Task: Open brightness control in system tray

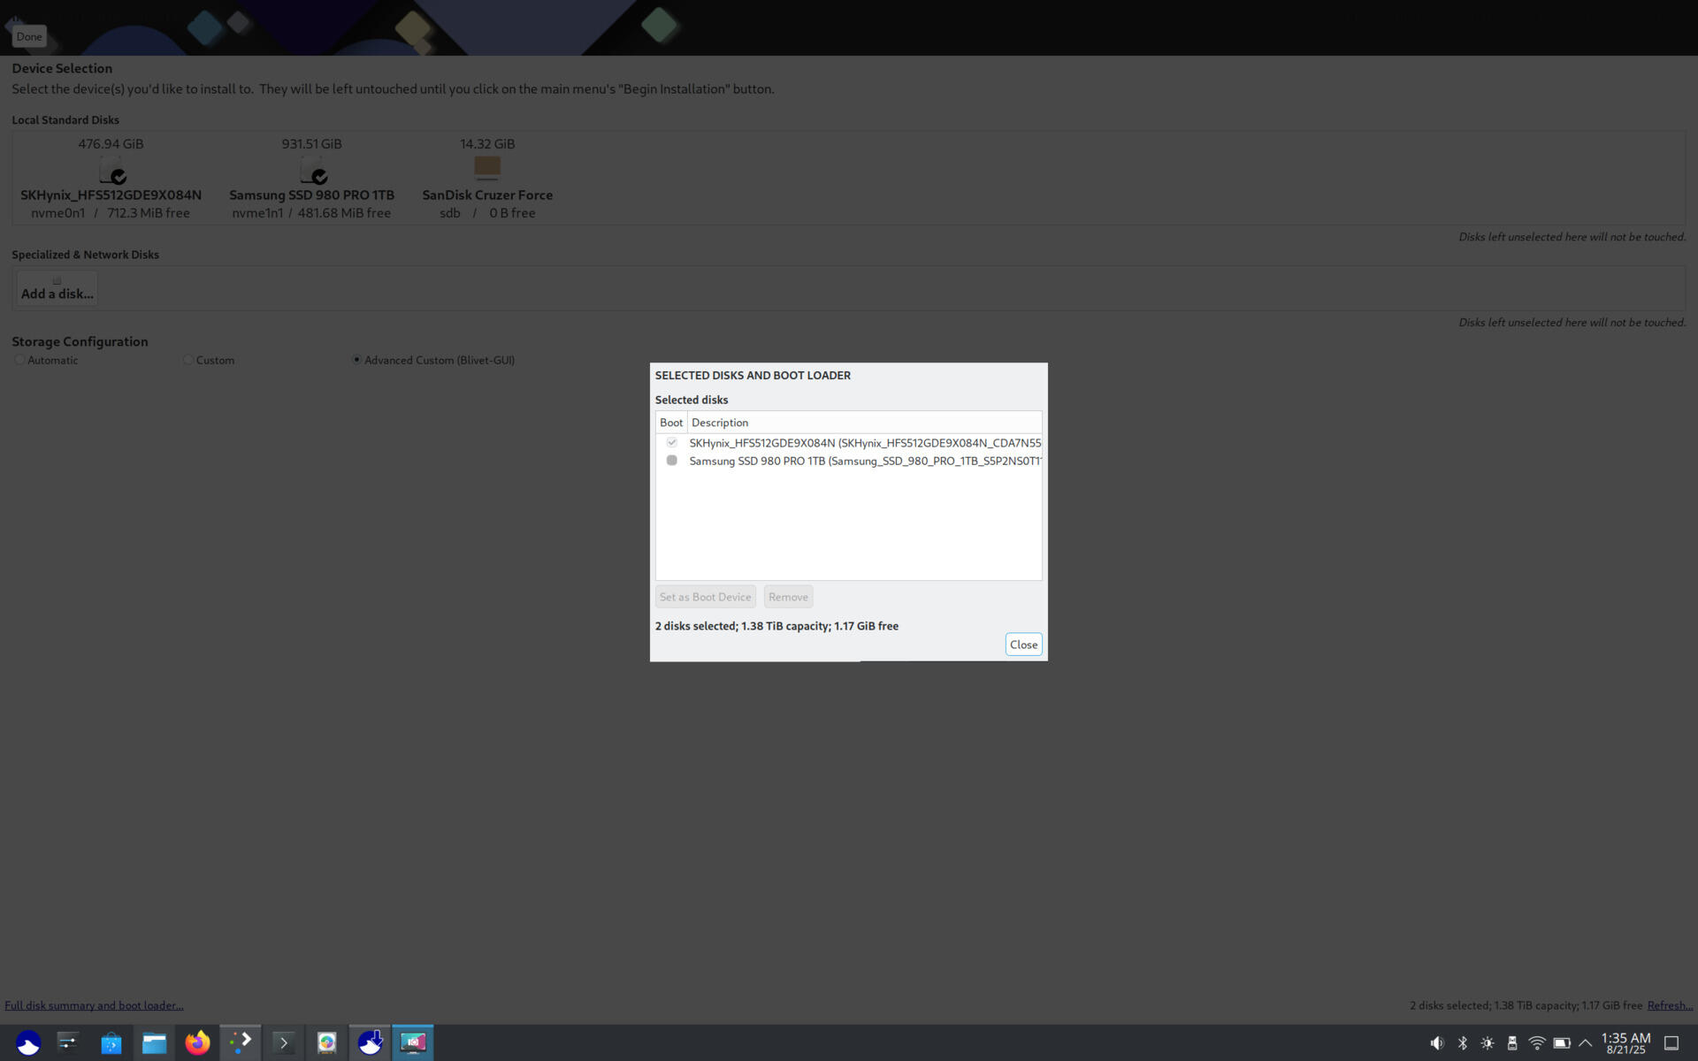Action: 1488,1043
